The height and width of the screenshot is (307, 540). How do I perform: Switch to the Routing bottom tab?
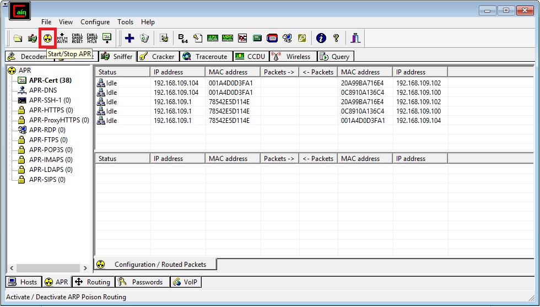(93, 282)
